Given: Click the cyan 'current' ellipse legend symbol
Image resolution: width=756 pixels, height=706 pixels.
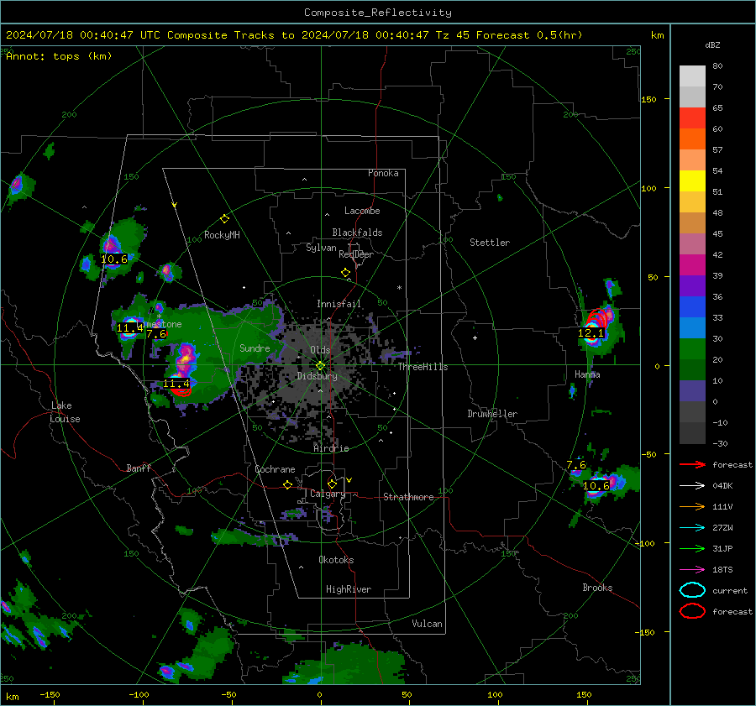Looking at the screenshot, I should pyautogui.click(x=692, y=590).
